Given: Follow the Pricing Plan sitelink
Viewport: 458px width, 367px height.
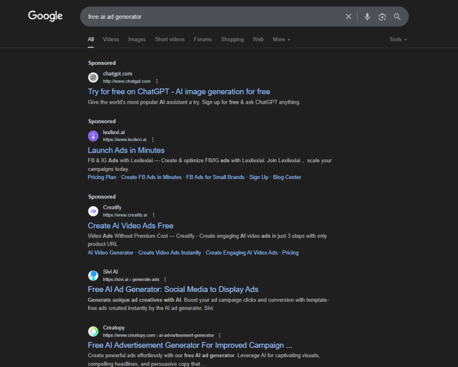Looking at the screenshot, I should click(x=102, y=177).
